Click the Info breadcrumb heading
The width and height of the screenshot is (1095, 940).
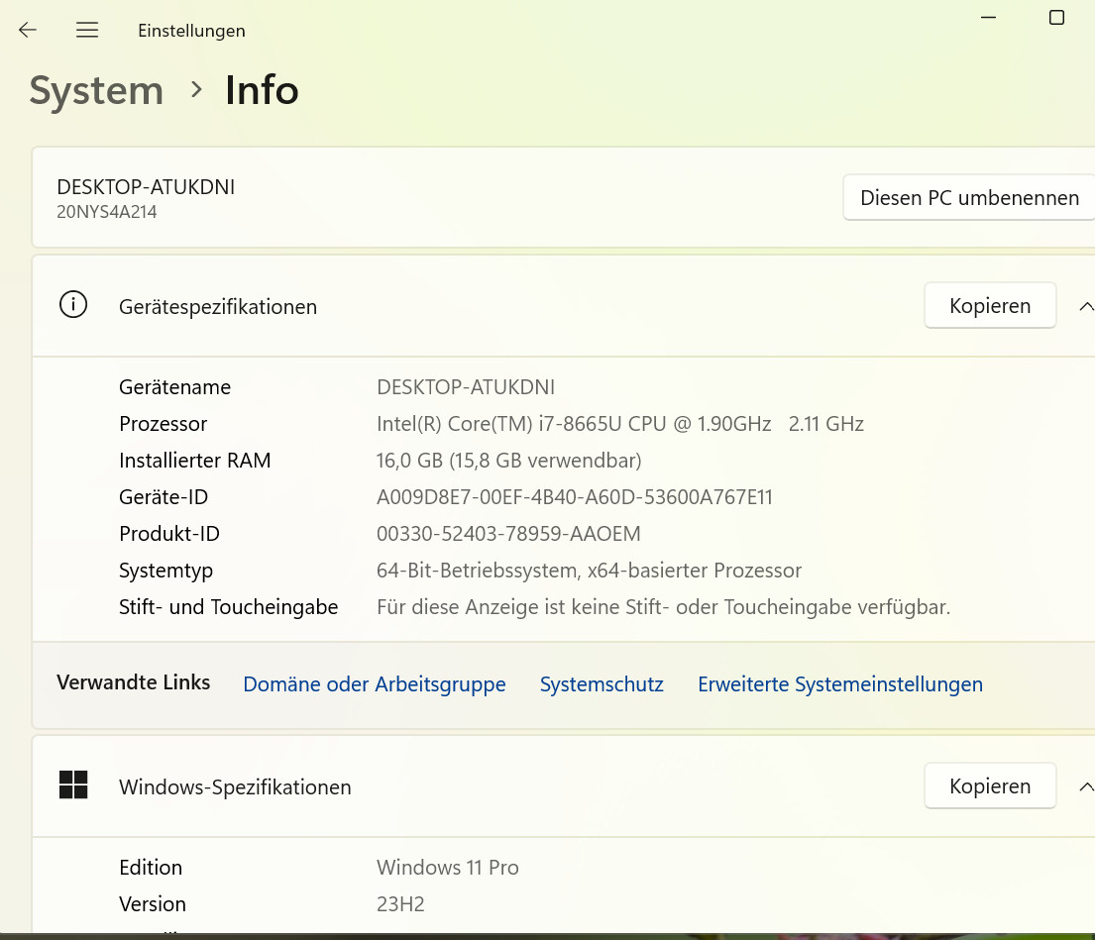pos(262,90)
